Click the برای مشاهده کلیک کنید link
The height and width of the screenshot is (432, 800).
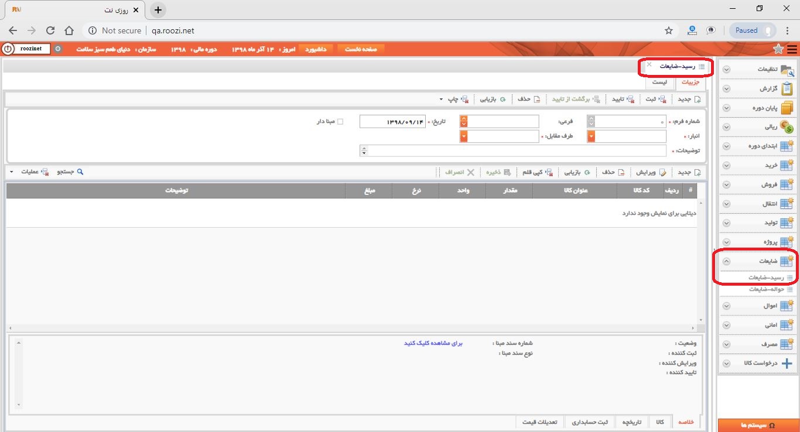433,343
